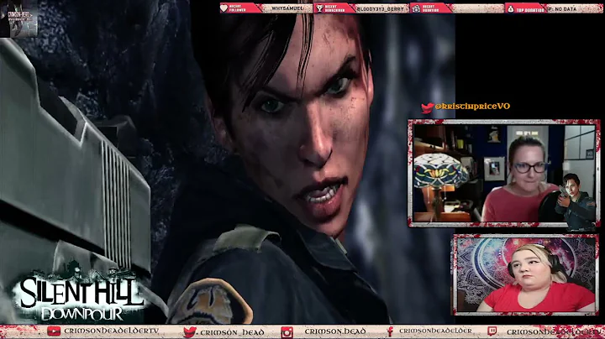Screen dimensions: 605x339
Task: Click the @KristinPriceVO Twitter handle
Action: pos(472,107)
